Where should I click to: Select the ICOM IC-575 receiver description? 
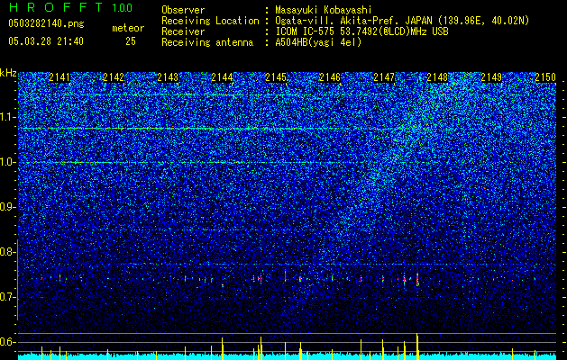(362, 31)
